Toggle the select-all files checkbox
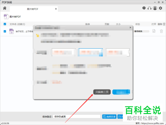 point(5,24)
